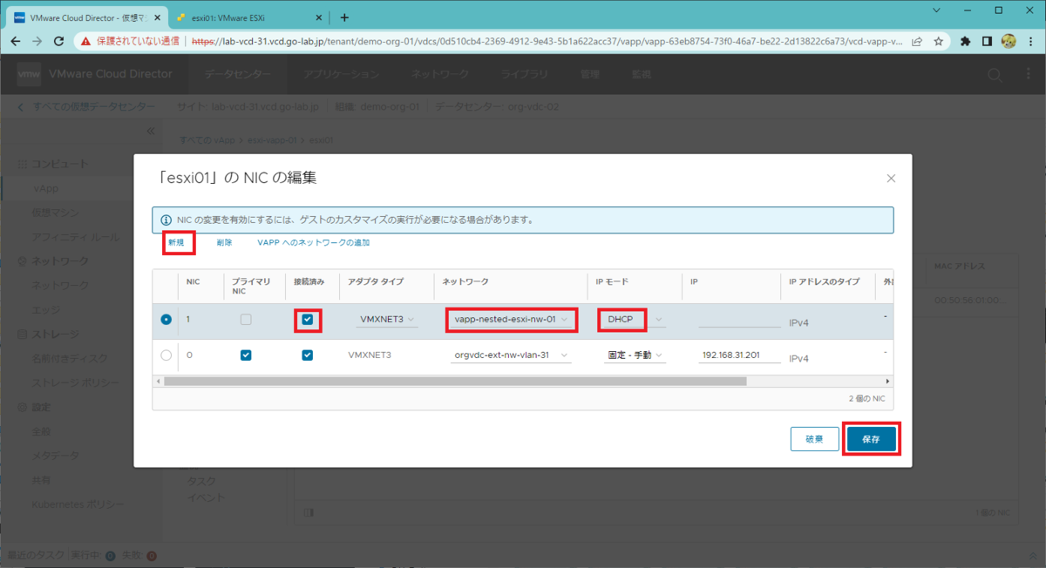This screenshot has height=568, width=1046.
Task: Click the info icon in the notice banner
Action: coord(166,220)
